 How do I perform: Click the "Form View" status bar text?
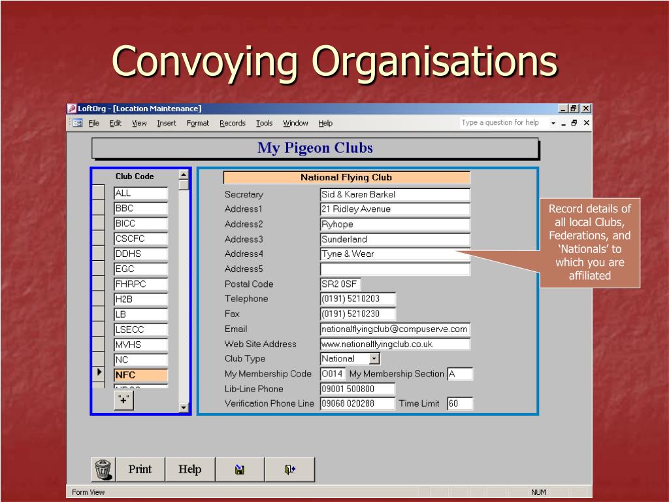(x=88, y=492)
